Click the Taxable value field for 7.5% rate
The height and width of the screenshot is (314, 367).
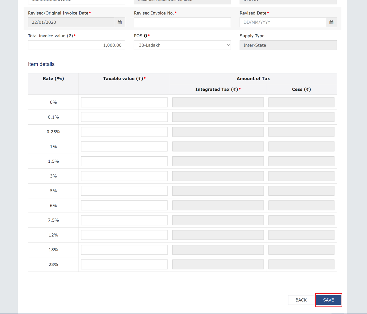[124, 220]
